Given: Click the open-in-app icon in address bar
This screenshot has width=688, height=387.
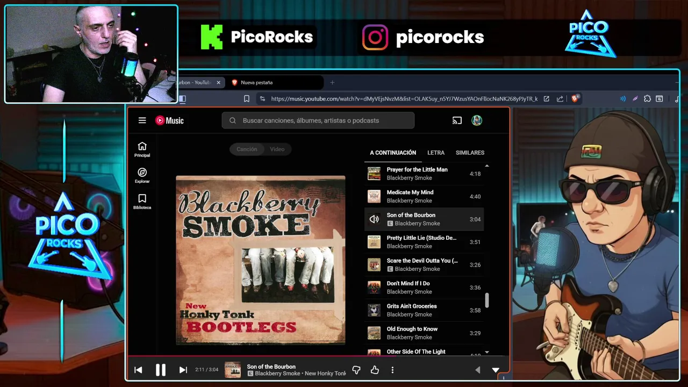Looking at the screenshot, I should pyautogui.click(x=547, y=99).
